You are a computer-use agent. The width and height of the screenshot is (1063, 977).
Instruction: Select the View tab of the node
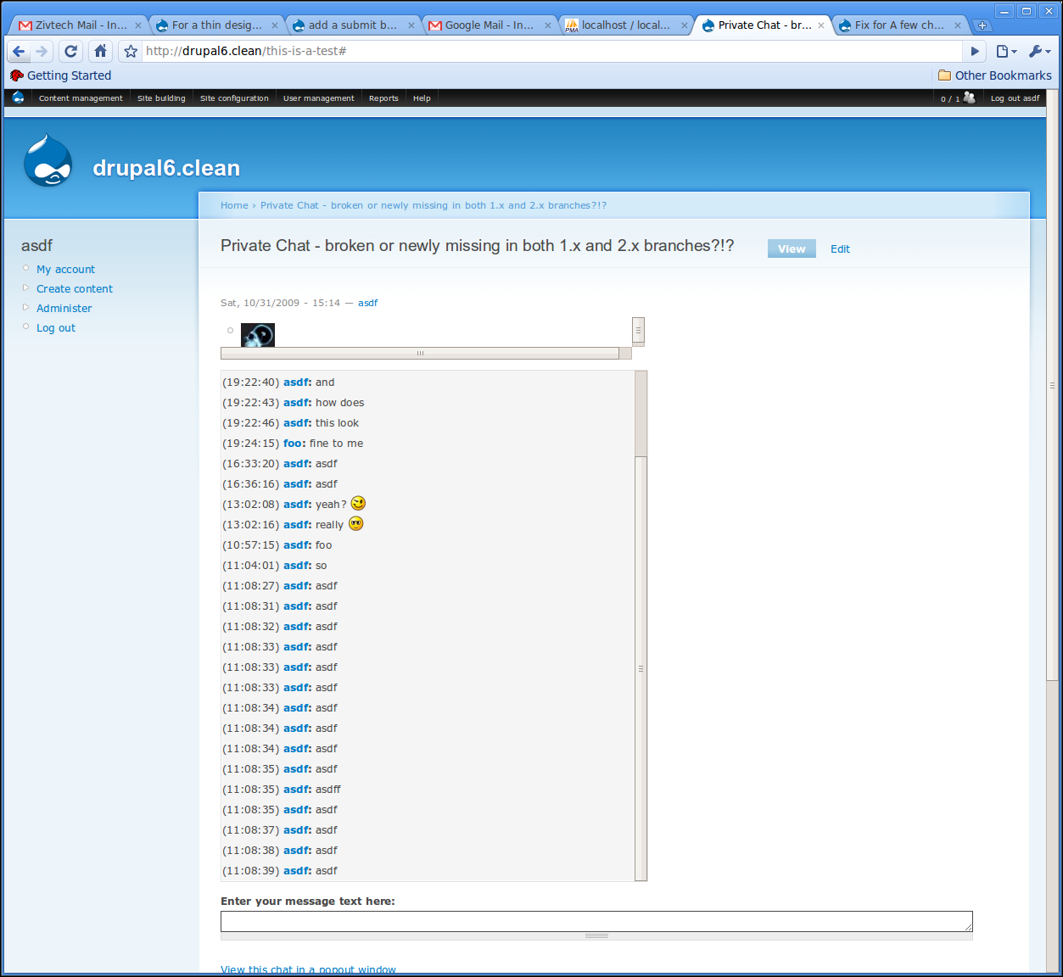(792, 248)
